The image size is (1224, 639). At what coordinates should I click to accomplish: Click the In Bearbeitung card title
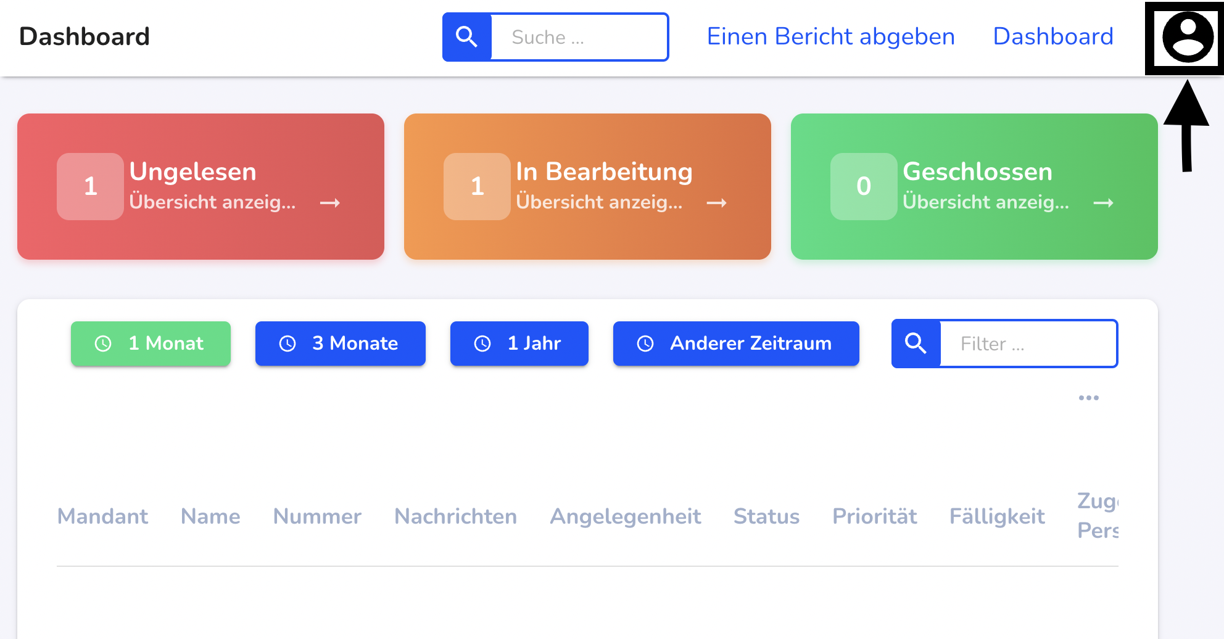(604, 171)
